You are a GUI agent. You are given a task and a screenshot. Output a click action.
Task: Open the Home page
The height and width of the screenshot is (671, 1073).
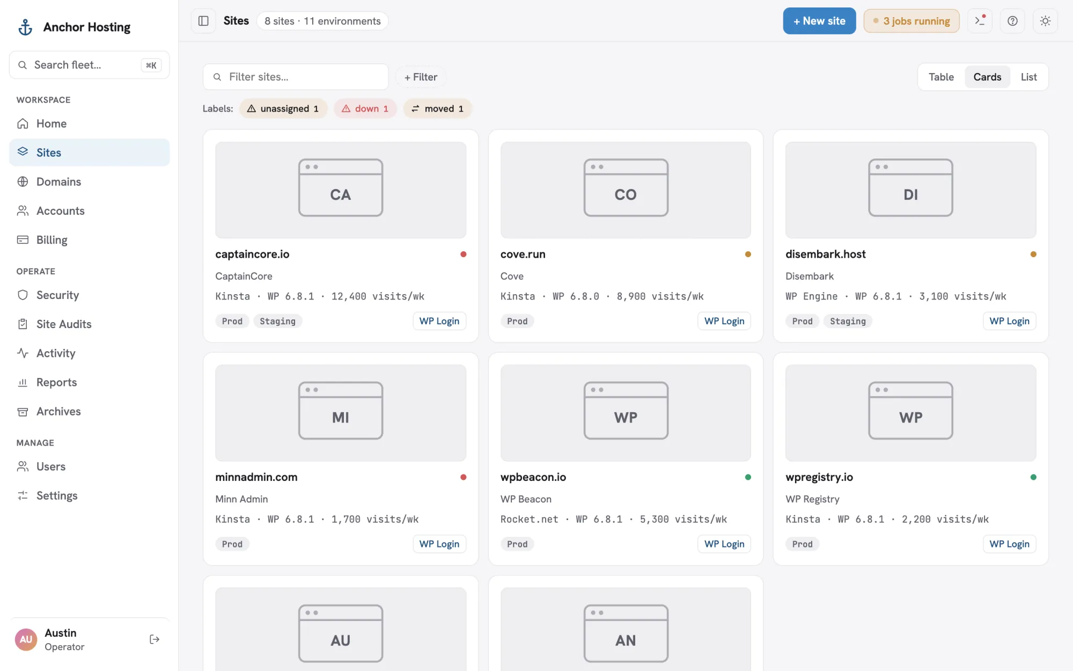89,123
